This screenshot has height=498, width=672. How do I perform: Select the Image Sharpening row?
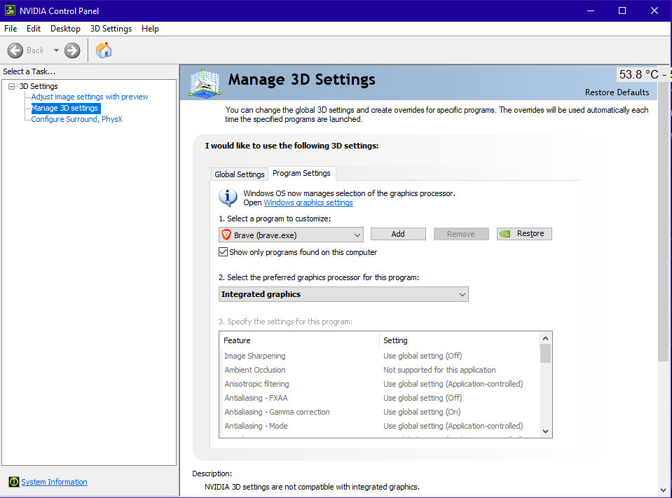[x=379, y=356]
